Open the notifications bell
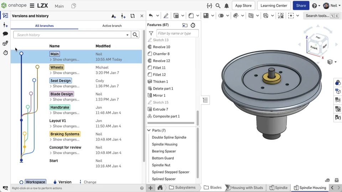Screen dimensions: 342x192 pyautogui.click(x=227, y=6)
